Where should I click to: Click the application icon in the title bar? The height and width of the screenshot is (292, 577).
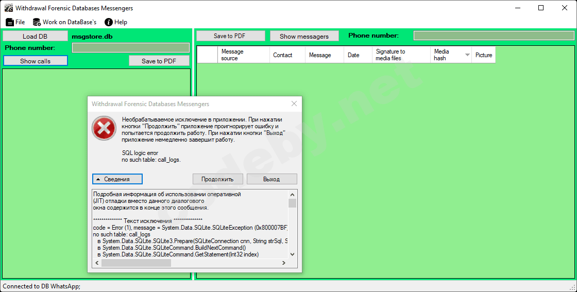click(8, 8)
